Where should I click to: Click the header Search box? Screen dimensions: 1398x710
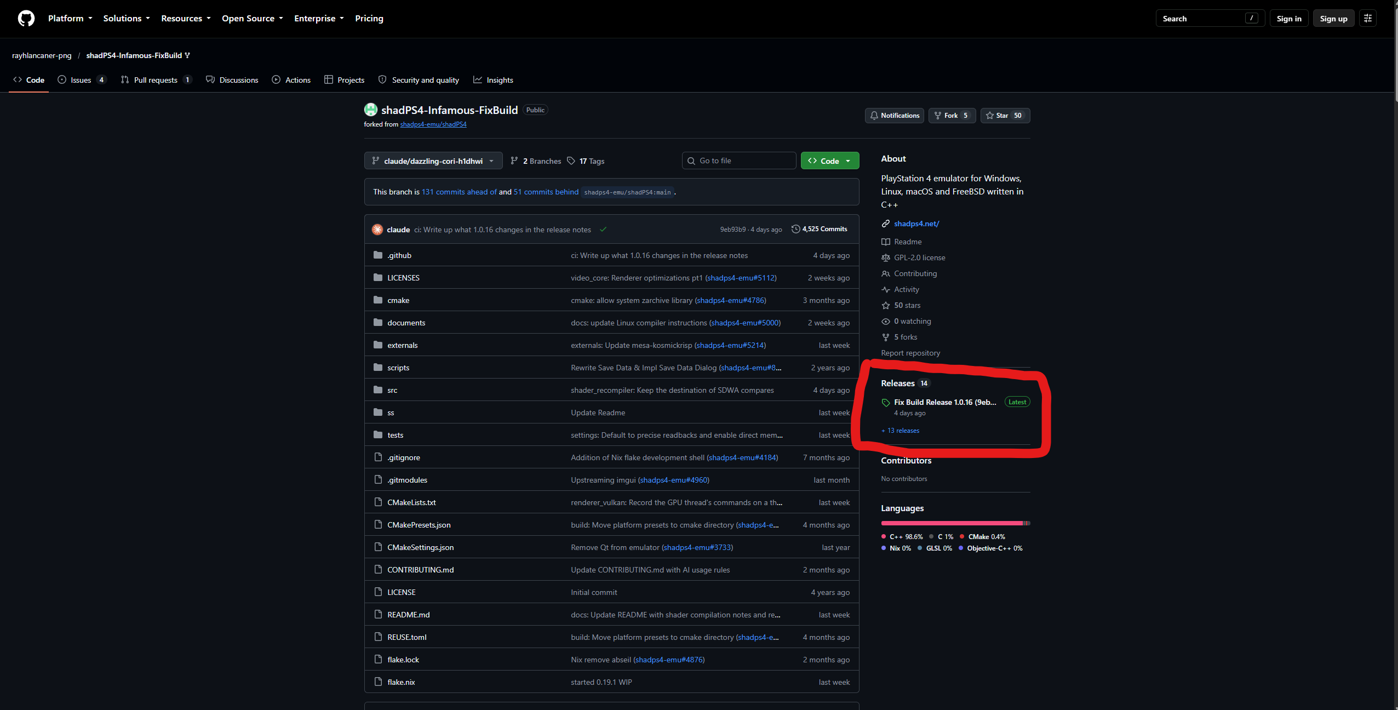point(1210,19)
